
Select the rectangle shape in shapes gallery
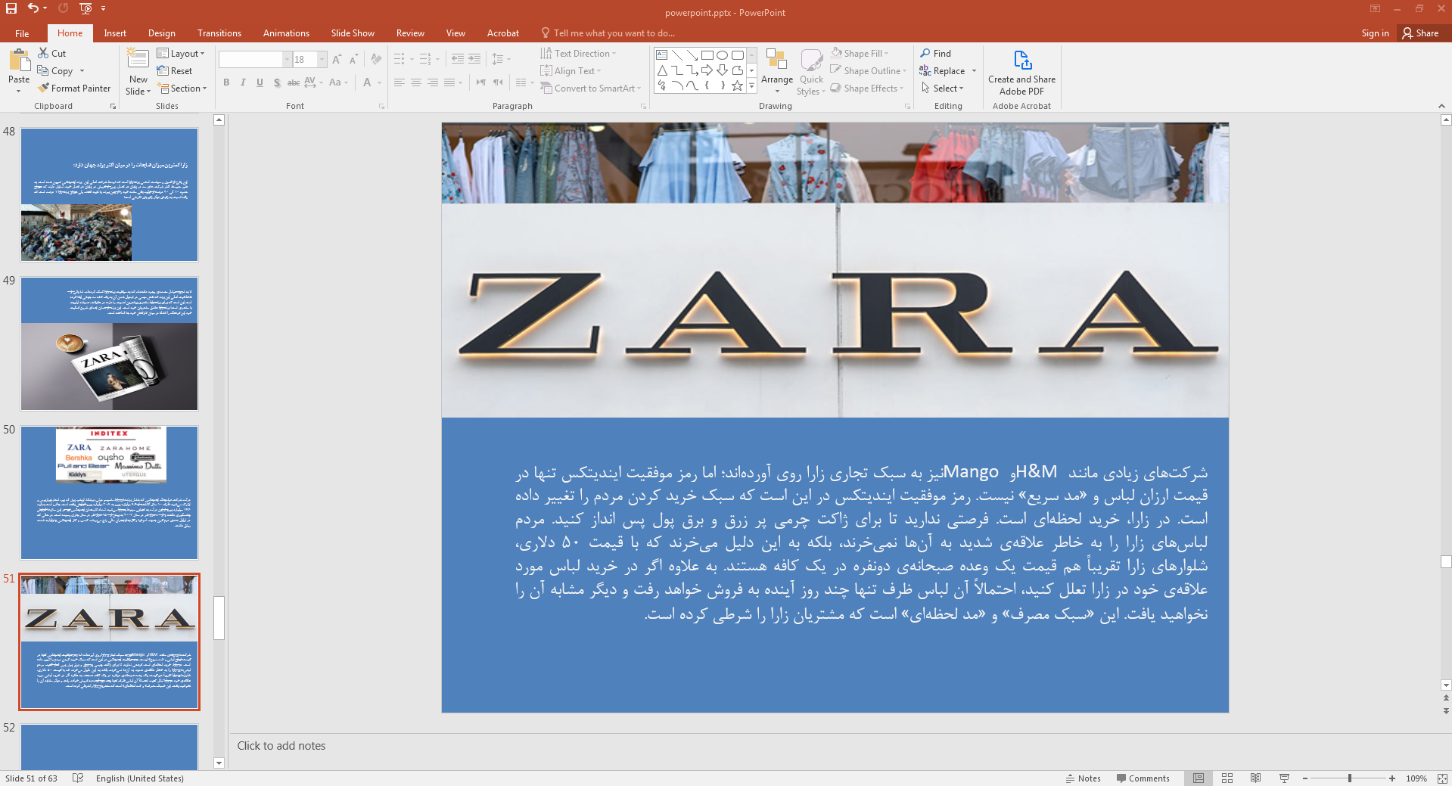point(707,55)
